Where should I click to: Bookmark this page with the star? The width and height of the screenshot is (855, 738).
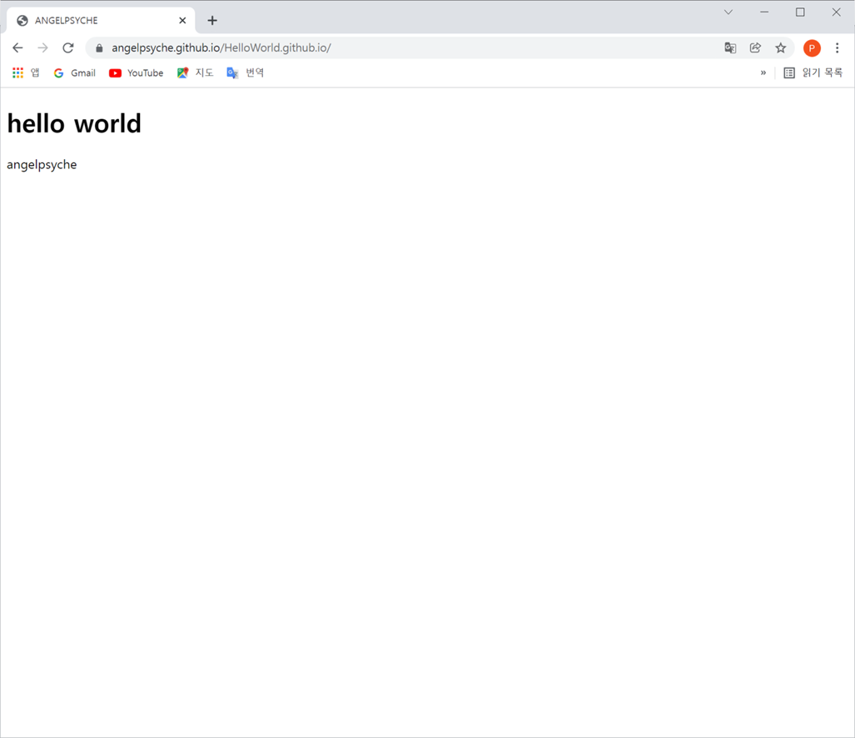(x=781, y=48)
